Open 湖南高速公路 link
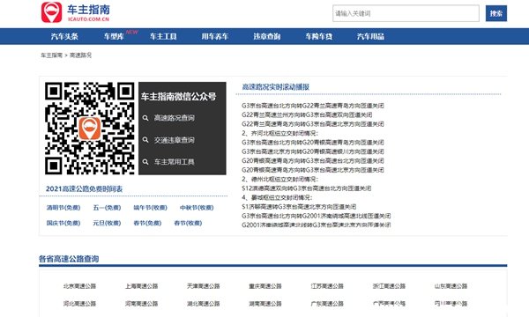The width and height of the screenshot is (529, 317). pos(265,304)
